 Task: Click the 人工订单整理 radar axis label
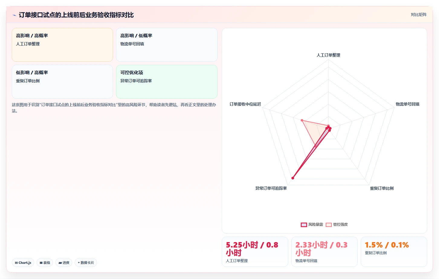(x=328, y=55)
